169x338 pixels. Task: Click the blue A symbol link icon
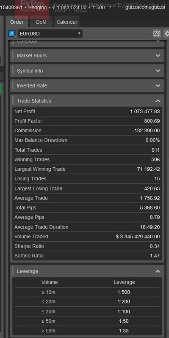12,34
